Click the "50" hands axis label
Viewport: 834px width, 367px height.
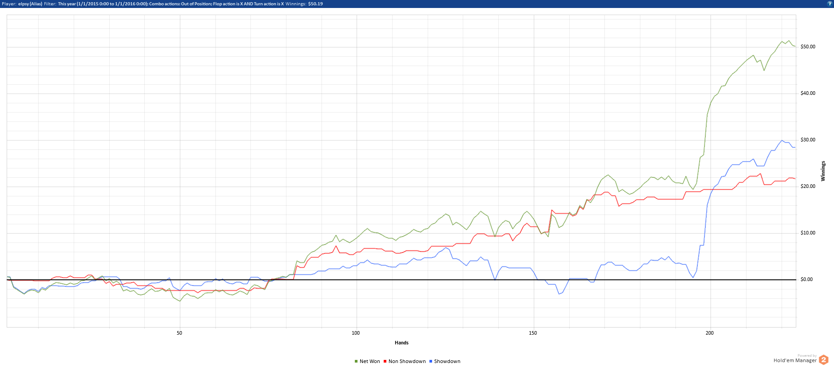coord(179,333)
